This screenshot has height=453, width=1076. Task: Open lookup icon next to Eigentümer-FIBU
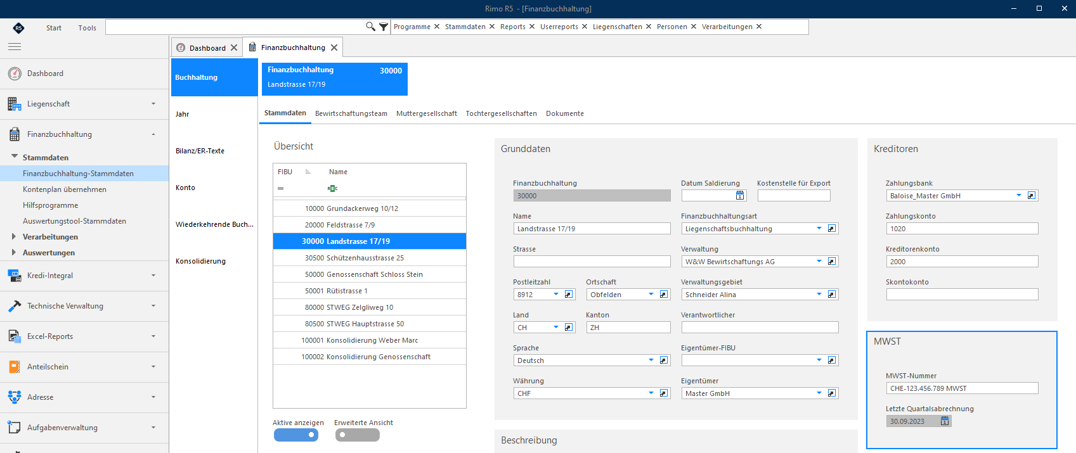[832, 360]
